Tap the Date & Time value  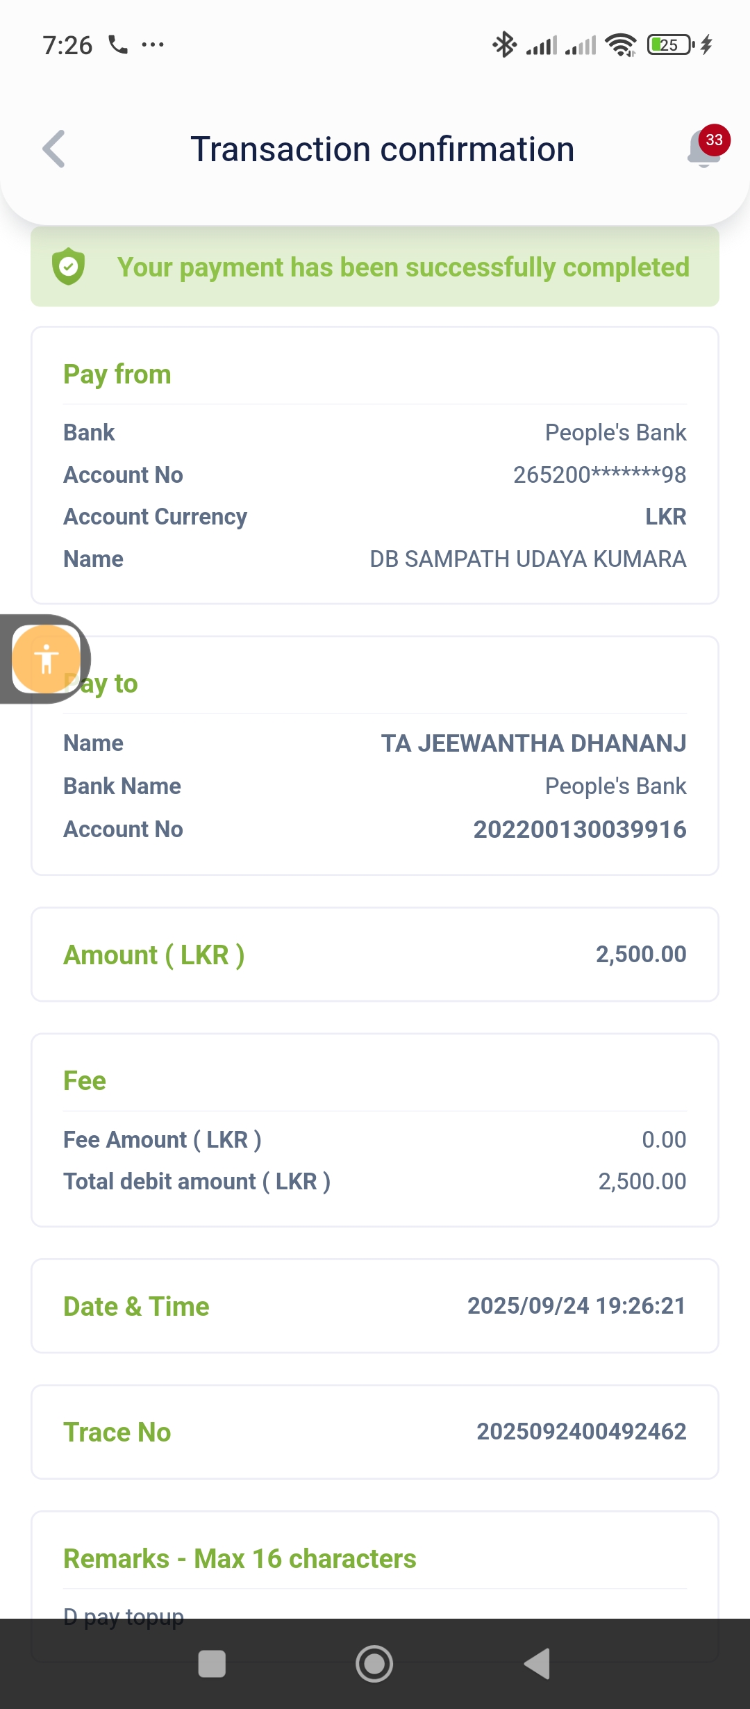pyautogui.click(x=576, y=1306)
